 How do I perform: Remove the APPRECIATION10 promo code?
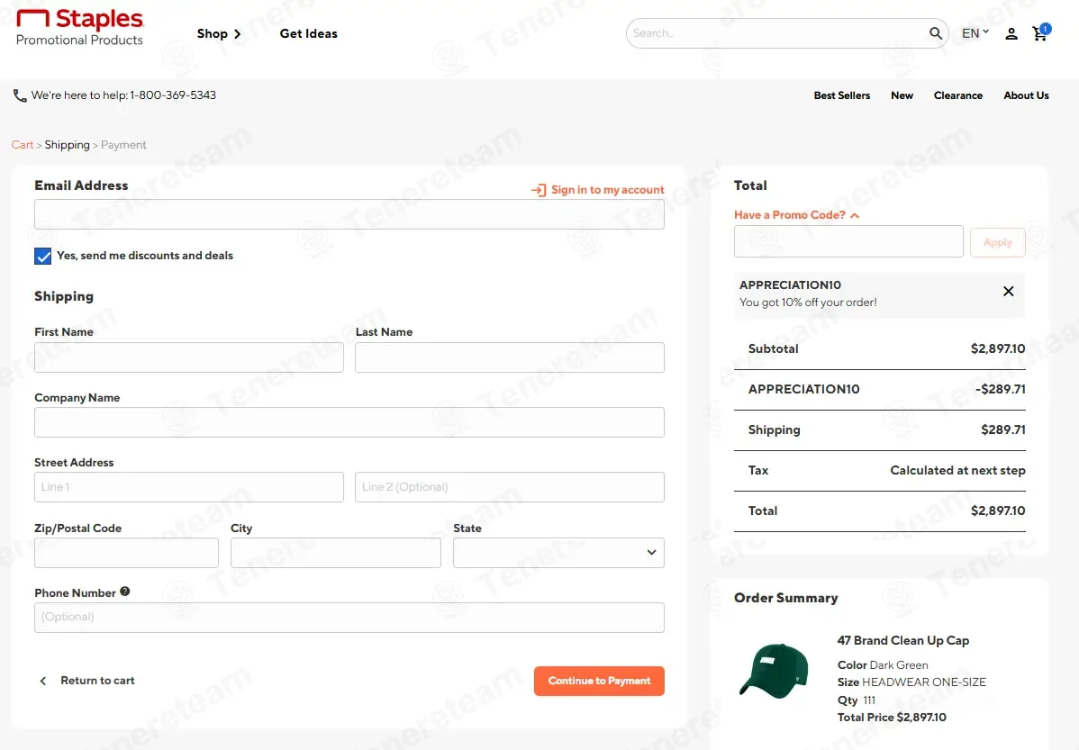point(1008,291)
